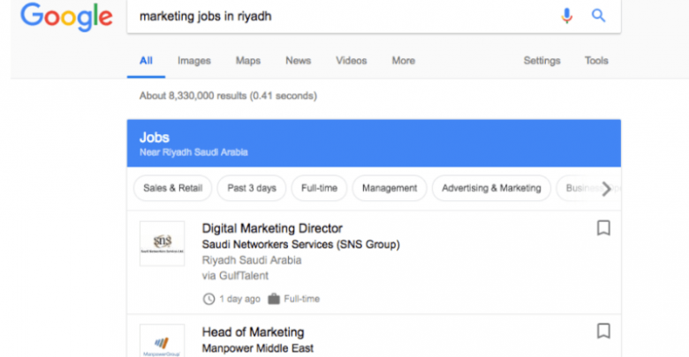Switch to the Videos tab
The height and width of the screenshot is (357, 689).
tap(352, 61)
